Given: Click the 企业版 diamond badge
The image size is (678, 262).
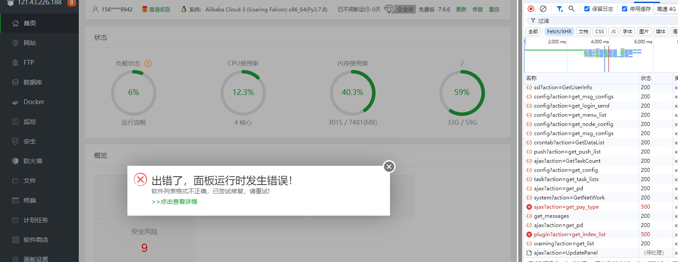Looking at the screenshot, I should (400, 9).
